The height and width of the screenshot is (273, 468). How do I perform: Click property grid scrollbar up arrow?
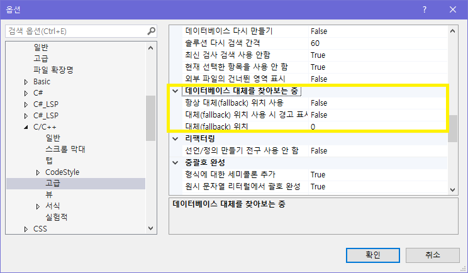click(452, 31)
